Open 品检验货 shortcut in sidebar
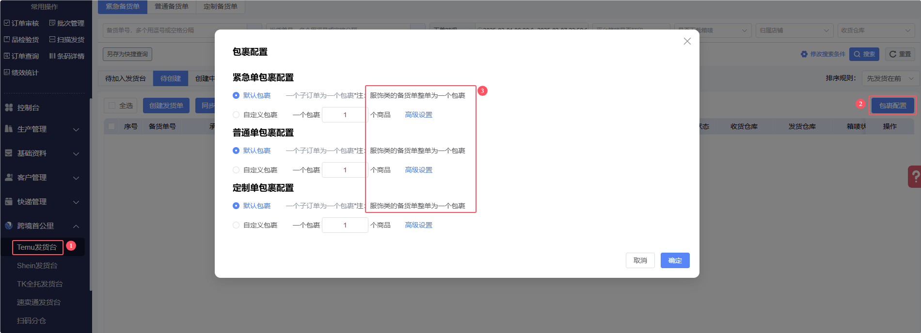This screenshot has height=333, width=921. (x=21, y=40)
